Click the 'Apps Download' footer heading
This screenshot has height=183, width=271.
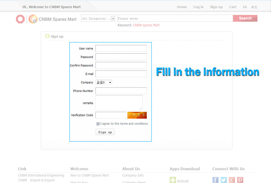[x=185, y=169]
